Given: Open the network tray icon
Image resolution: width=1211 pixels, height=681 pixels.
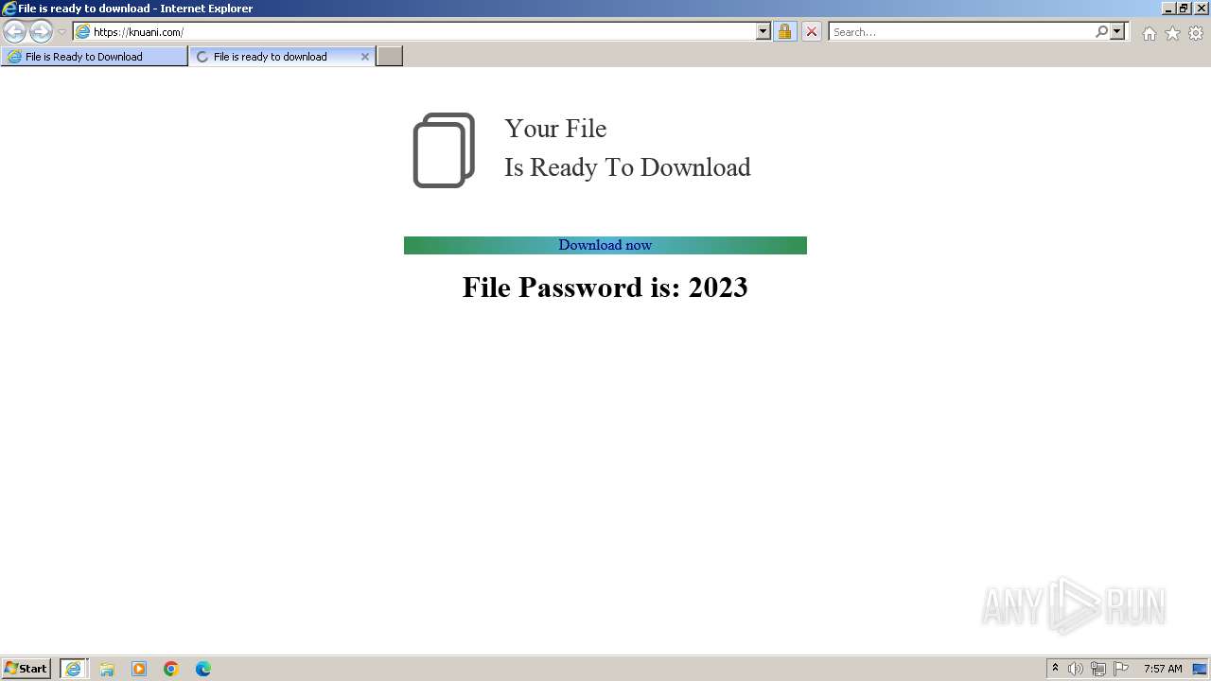Looking at the screenshot, I should coord(1097,669).
